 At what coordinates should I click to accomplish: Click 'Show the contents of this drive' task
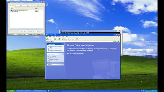click(x=56, y=47)
